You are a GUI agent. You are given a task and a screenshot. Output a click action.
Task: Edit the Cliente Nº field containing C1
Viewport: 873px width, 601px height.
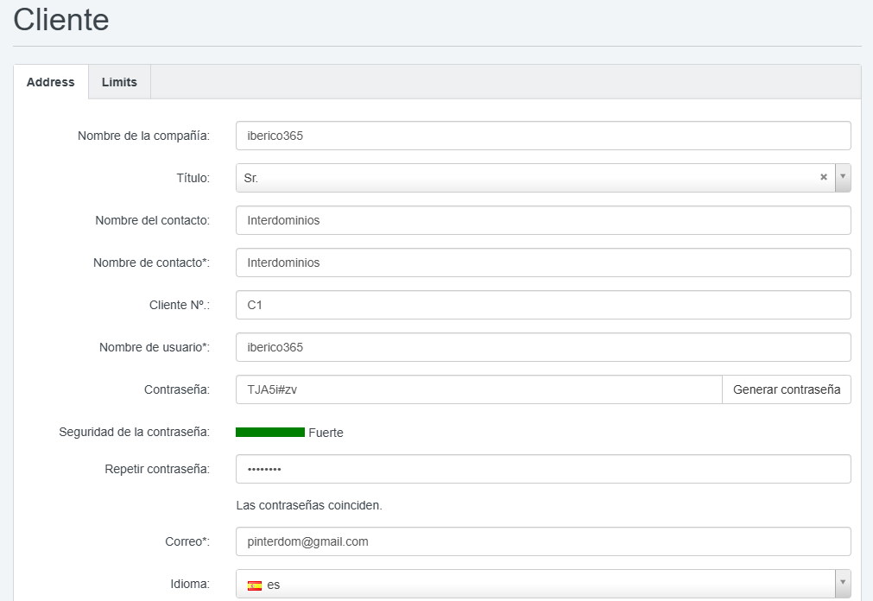543,305
